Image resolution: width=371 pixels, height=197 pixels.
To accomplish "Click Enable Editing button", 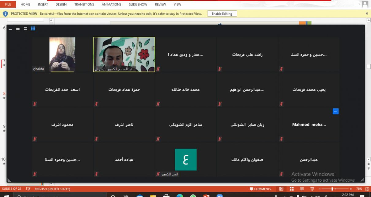I will point(222,14).
